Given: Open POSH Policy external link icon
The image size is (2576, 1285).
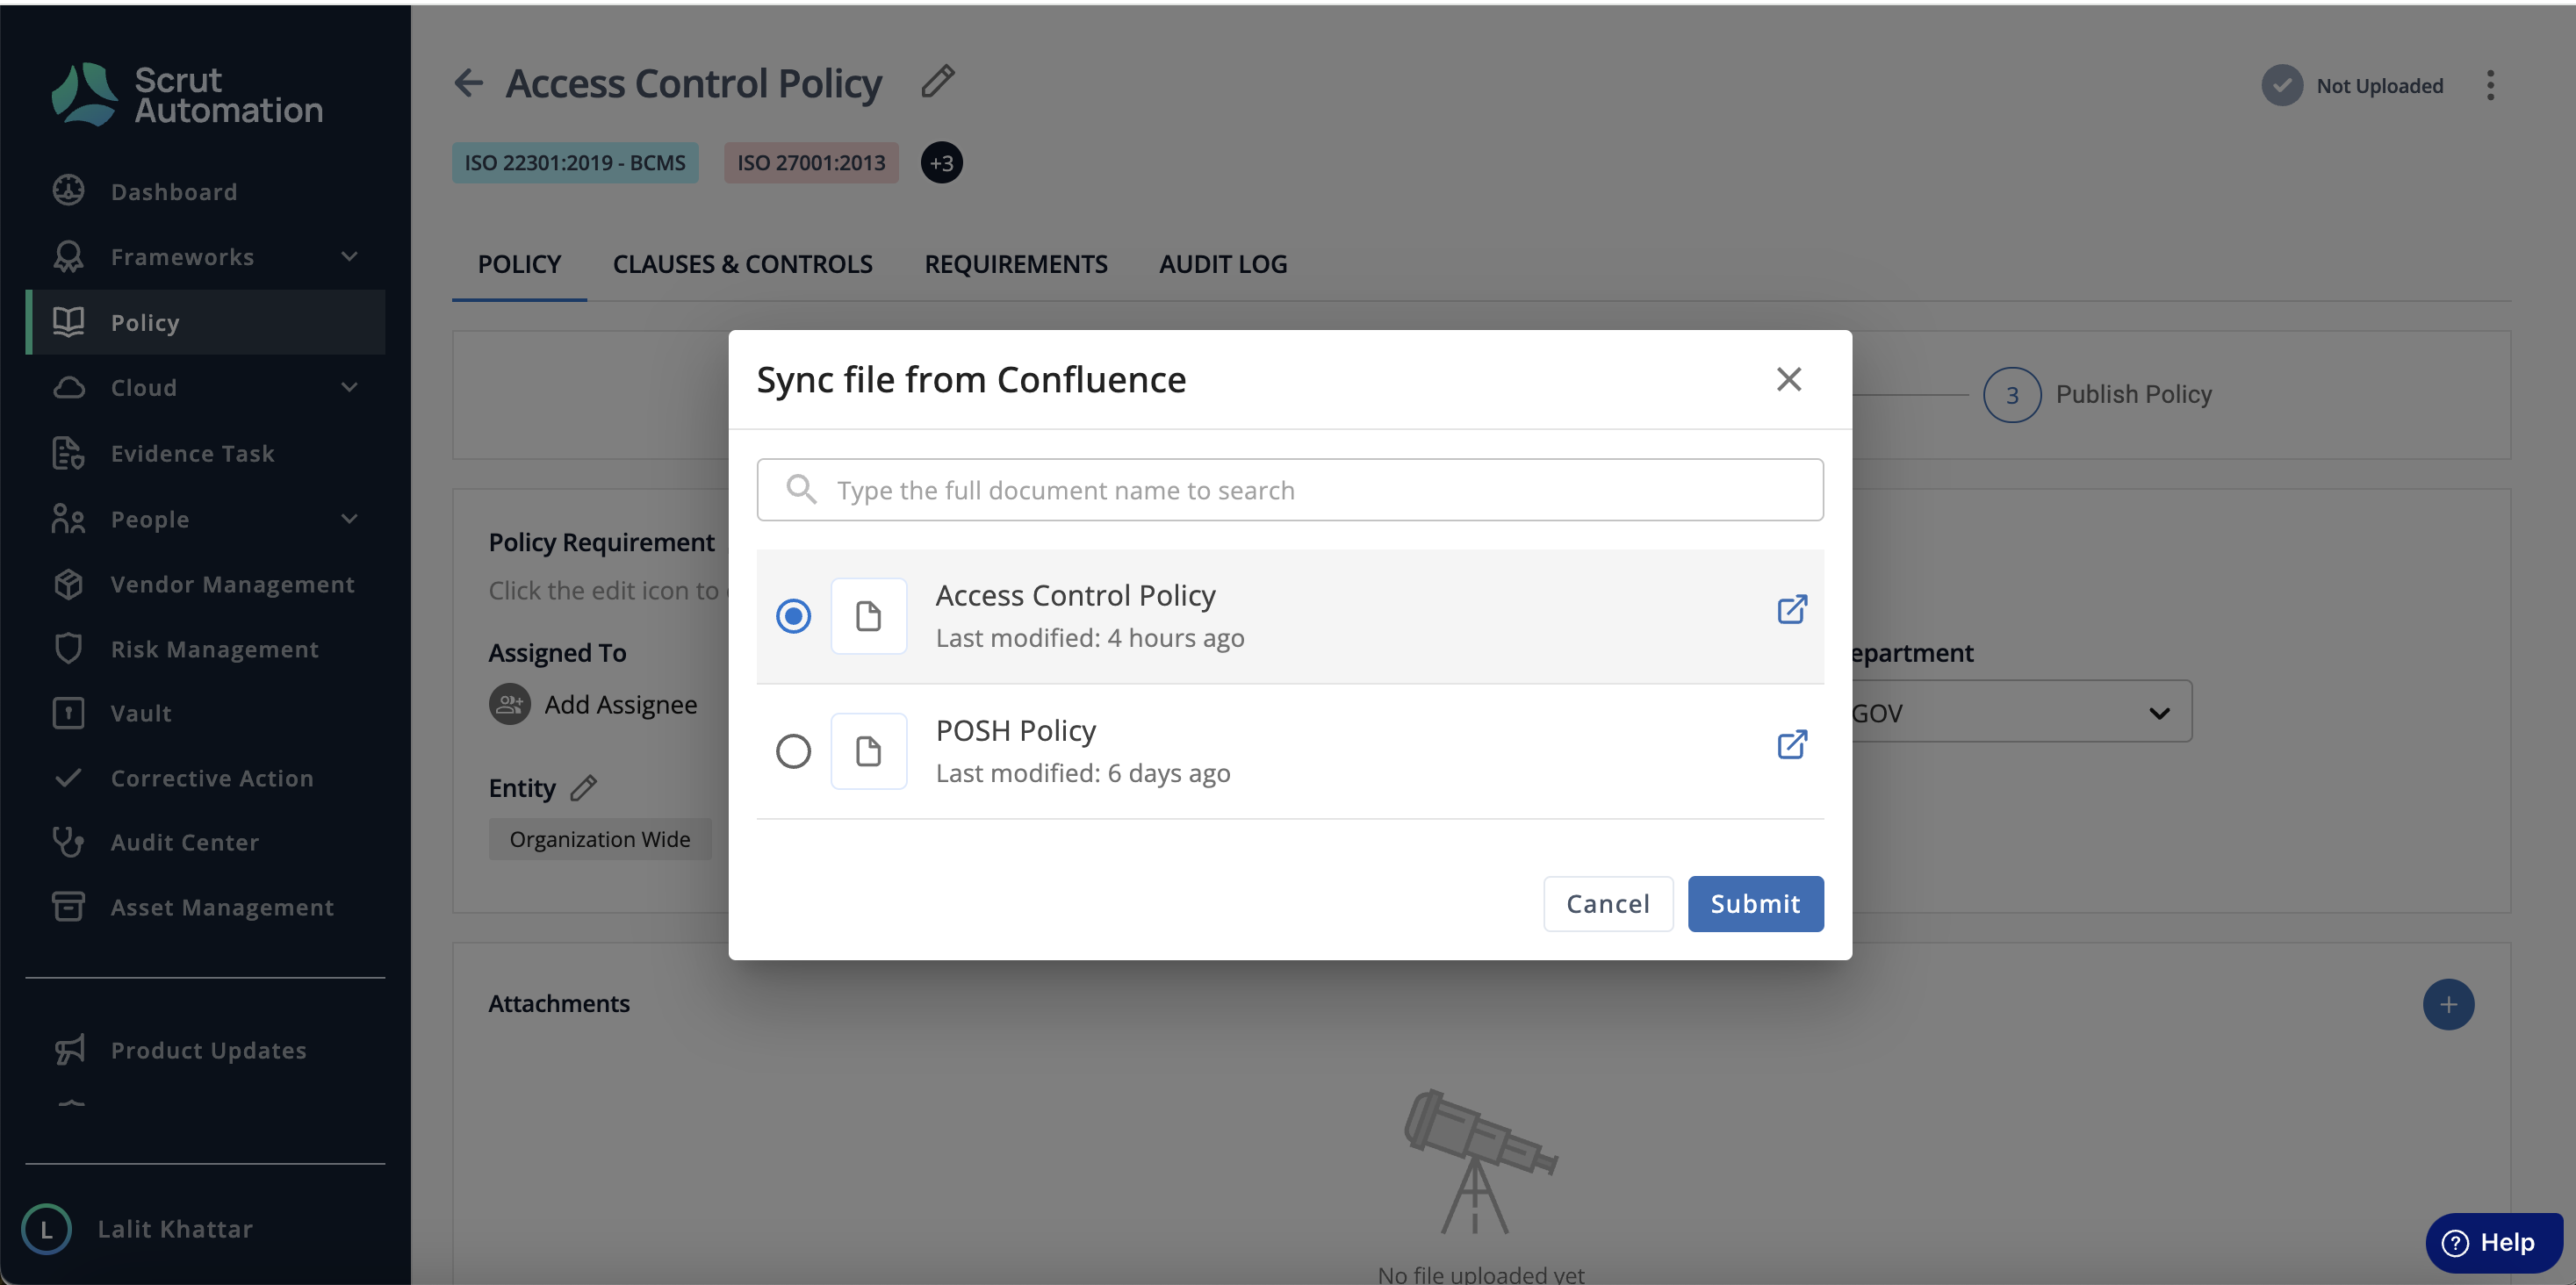Looking at the screenshot, I should coord(1791,744).
